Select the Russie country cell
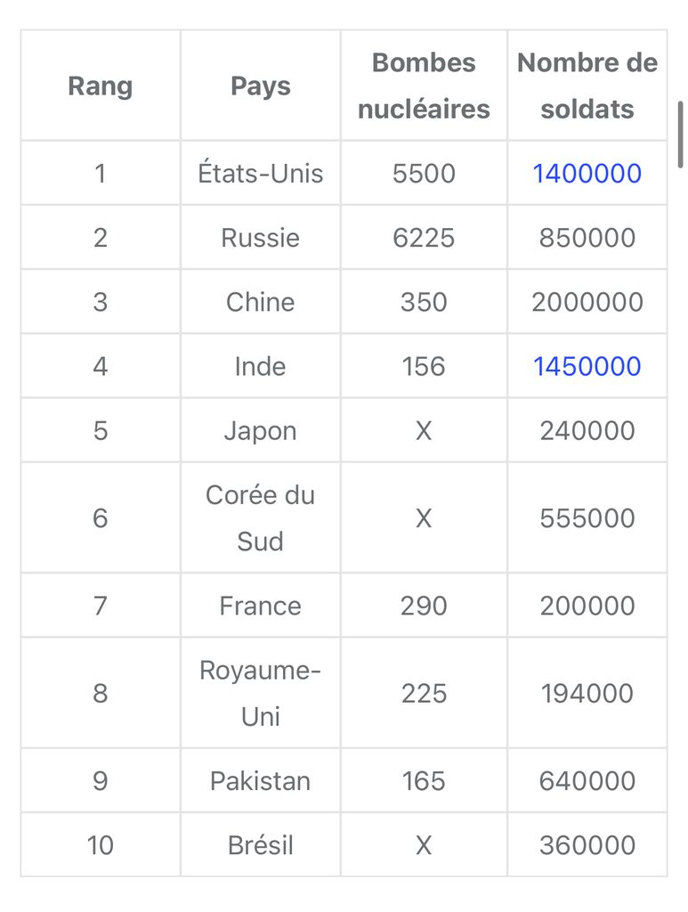Viewport: 688px width, 912px height. pos(260,237)
